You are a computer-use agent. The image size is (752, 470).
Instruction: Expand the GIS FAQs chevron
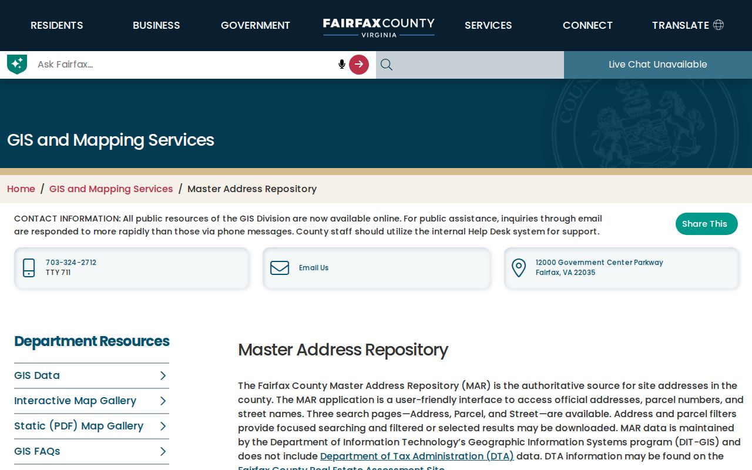pyautogui.click(x=163, y=451)
